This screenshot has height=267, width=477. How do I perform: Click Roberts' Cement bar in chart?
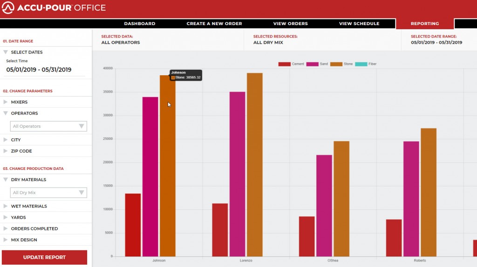(x=394, y=238)
